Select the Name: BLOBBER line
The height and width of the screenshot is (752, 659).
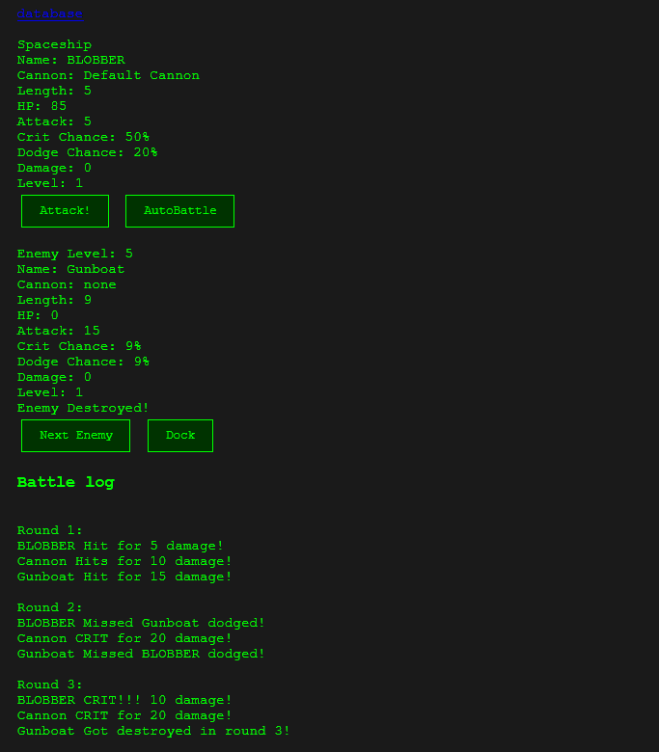click(70, 60)
